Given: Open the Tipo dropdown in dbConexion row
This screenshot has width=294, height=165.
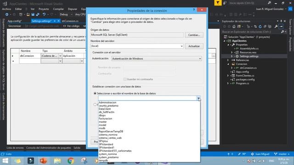Looking at the screenshot, I should point(60,56).
